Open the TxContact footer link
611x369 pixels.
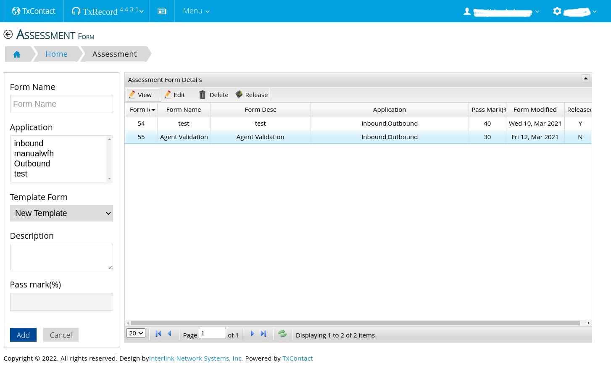click(298, 358)
